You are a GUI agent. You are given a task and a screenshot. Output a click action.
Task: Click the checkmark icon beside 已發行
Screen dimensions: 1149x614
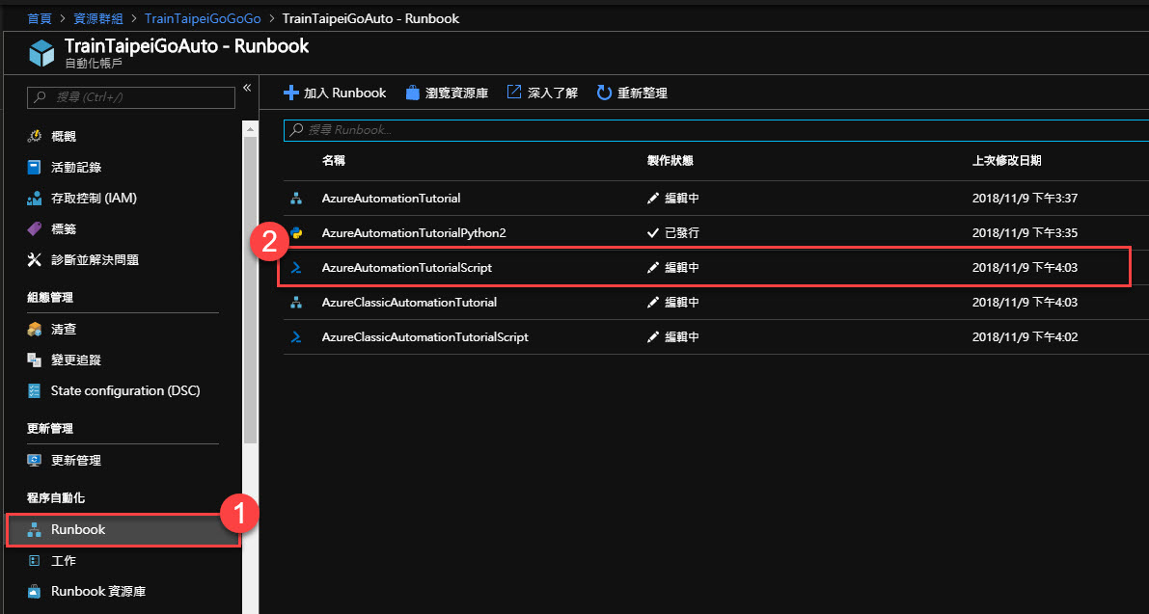tap(654, 232)
